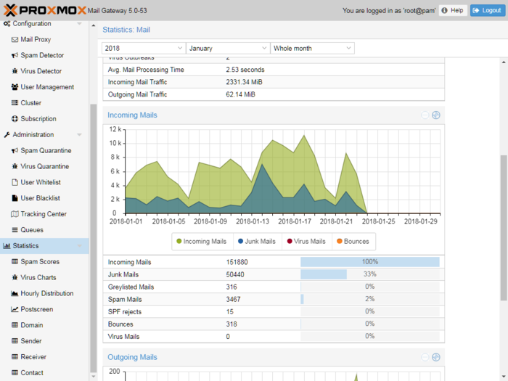Click the Bounces orange legend swatch
508x381 pixels.
(x=338, y=242)
